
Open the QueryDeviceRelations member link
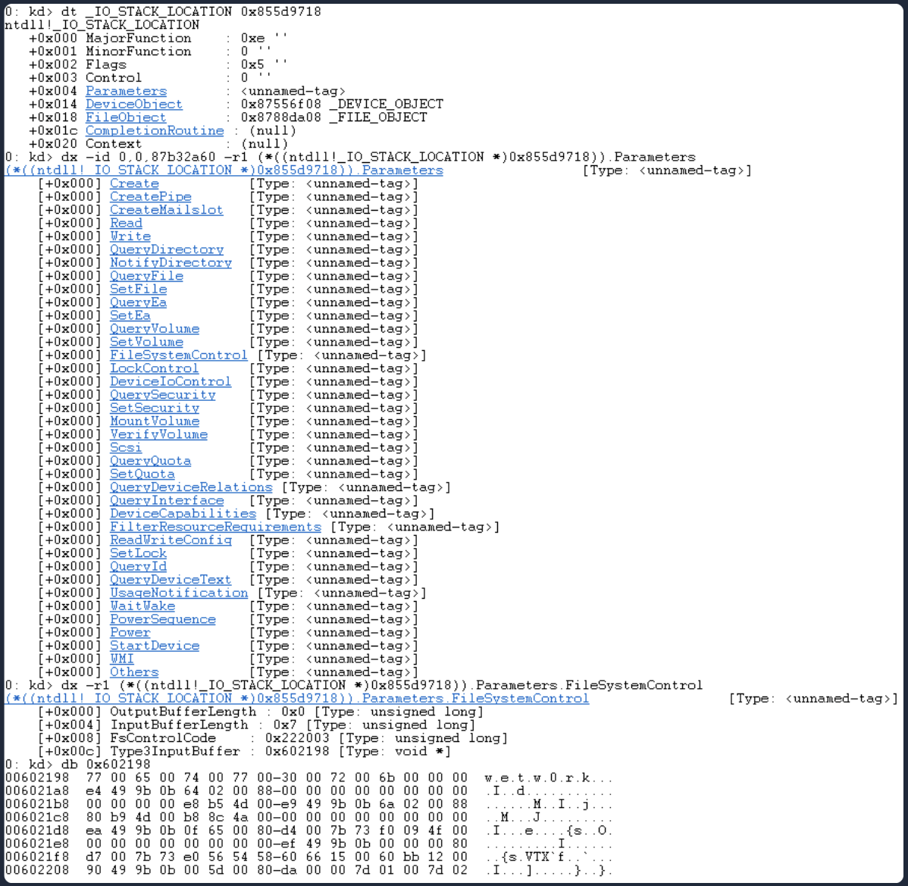(190, 487)
